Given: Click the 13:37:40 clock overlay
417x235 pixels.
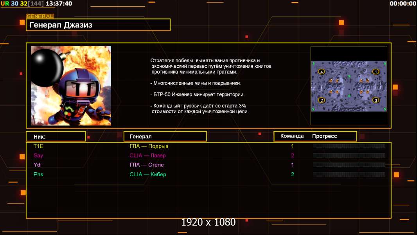Looking at the screenshot, I should 59,4.
